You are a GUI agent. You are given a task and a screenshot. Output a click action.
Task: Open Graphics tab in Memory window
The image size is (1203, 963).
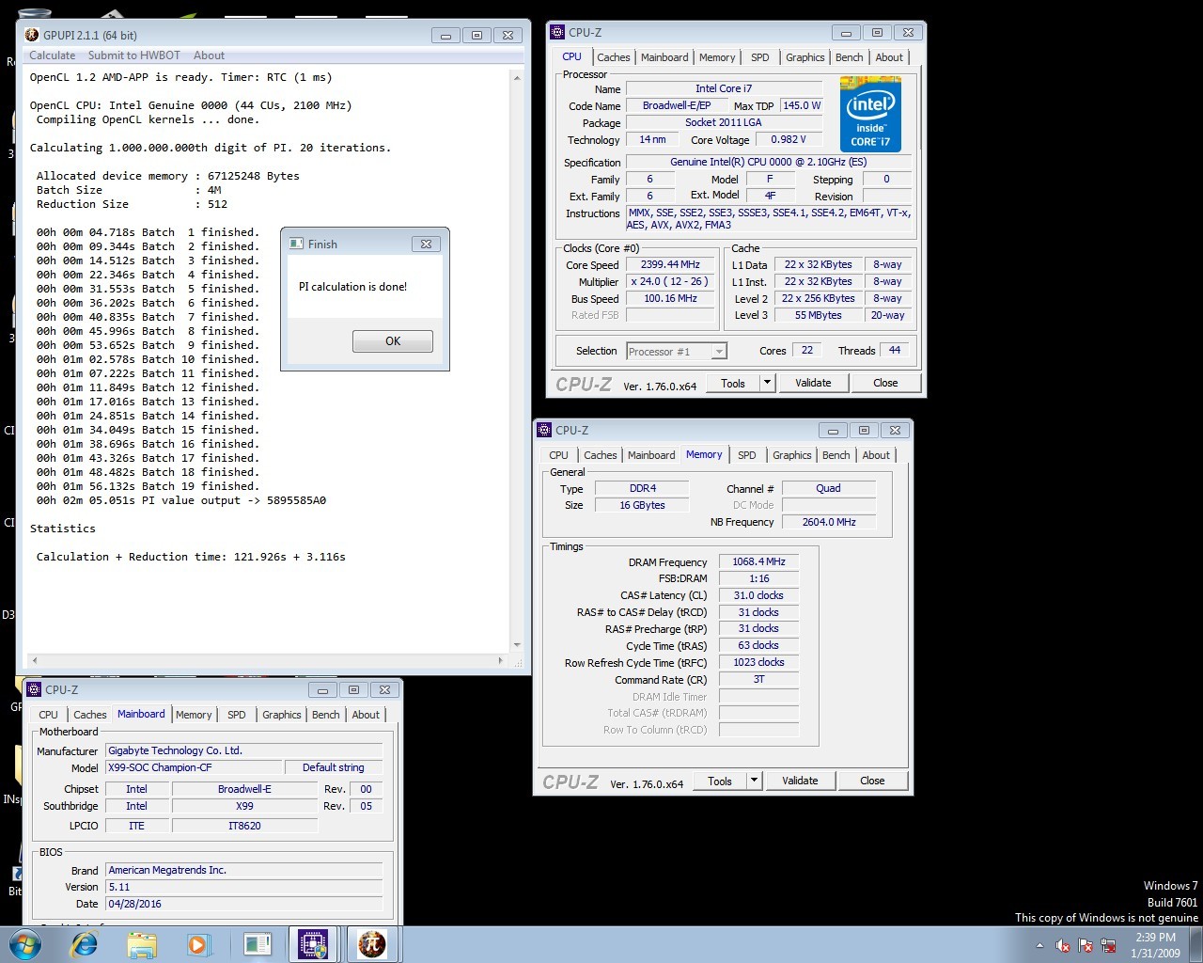[792, 455]
